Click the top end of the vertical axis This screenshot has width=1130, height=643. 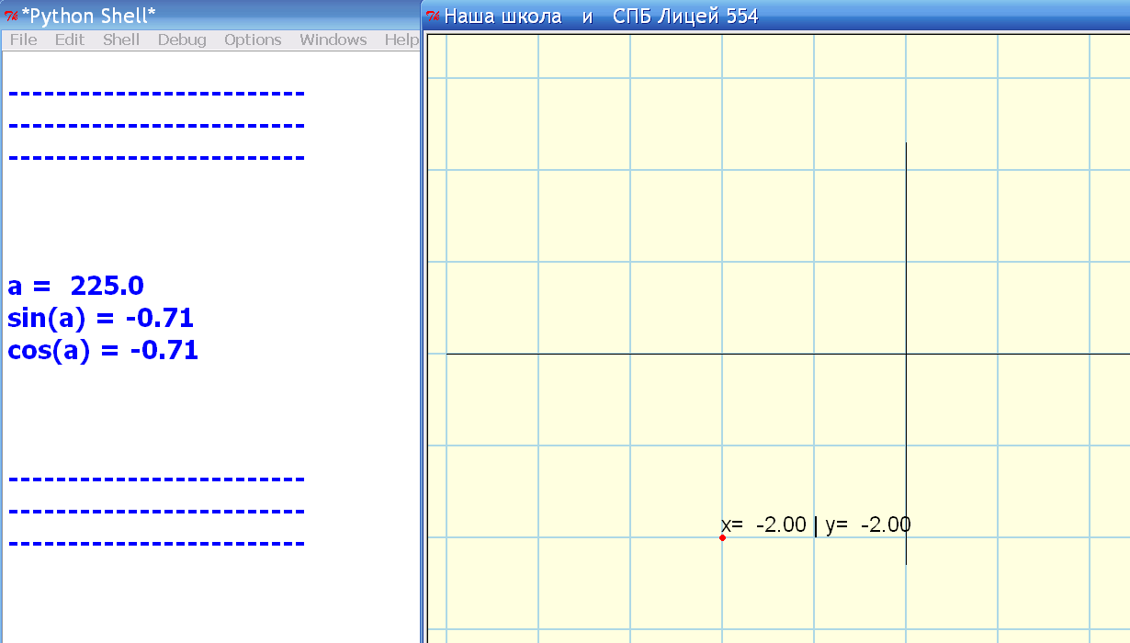click(906, 144)
